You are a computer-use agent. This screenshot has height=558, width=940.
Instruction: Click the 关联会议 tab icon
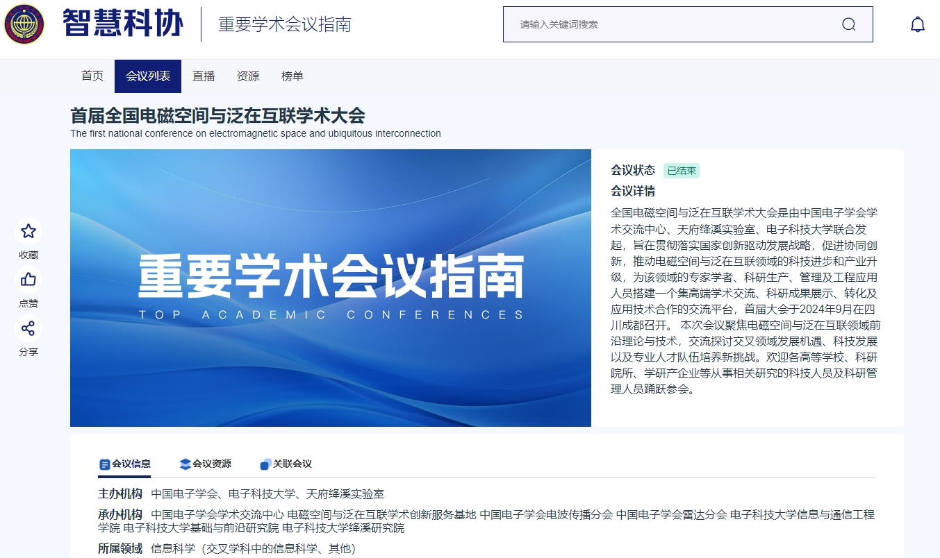click(x=265, y=464)
